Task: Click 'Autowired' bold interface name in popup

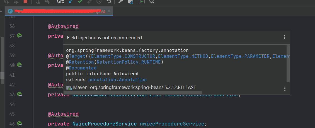Action: pos(126,74)
